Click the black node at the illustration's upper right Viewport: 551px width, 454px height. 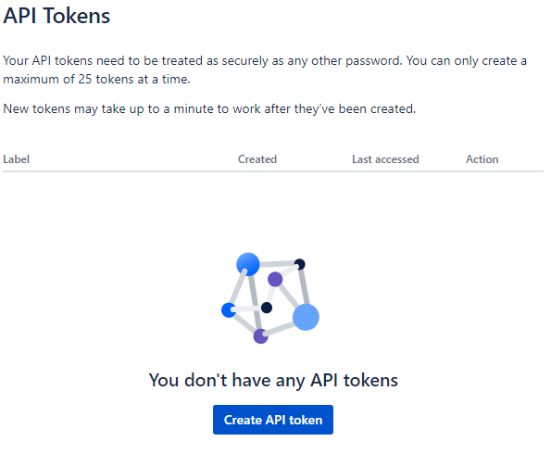299,264
